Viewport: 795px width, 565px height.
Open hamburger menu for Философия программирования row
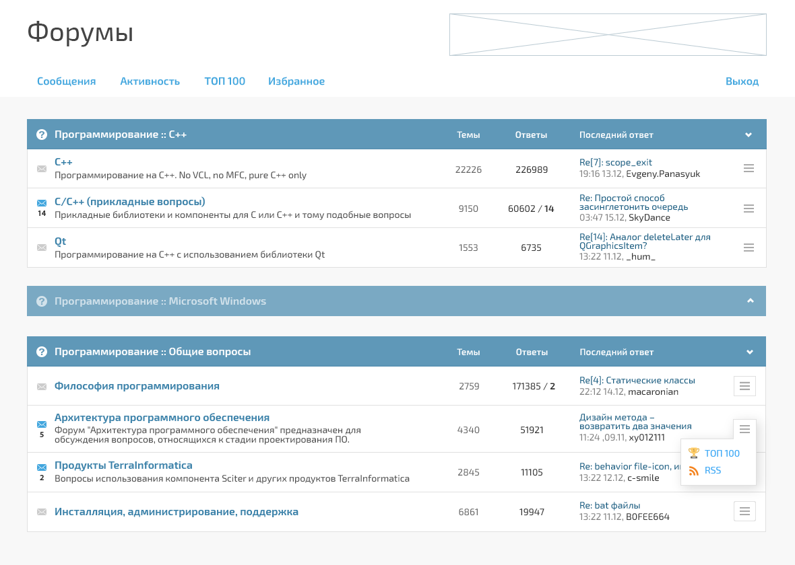click(744, 386)
